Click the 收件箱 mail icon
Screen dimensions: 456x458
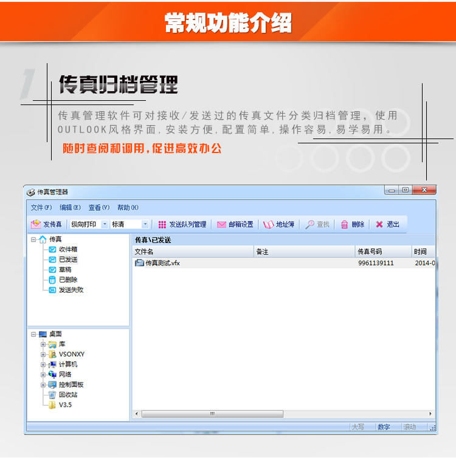point(52,250)
